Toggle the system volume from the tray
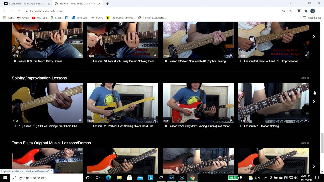The image size is (324, 182). pos(296,178)
